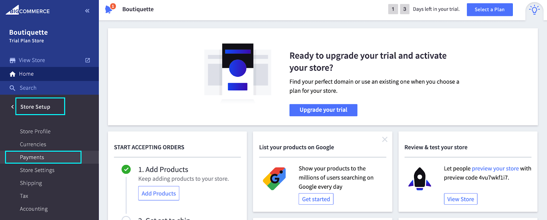Click the Select a Plan button
This screenshot has height=220, width=547.
pyautogui.click(x=490, y=10)
